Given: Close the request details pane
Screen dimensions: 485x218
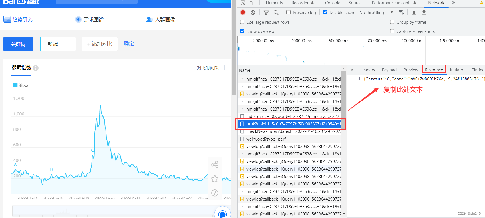Looking at the screenshot, I should tap(352, 70).
